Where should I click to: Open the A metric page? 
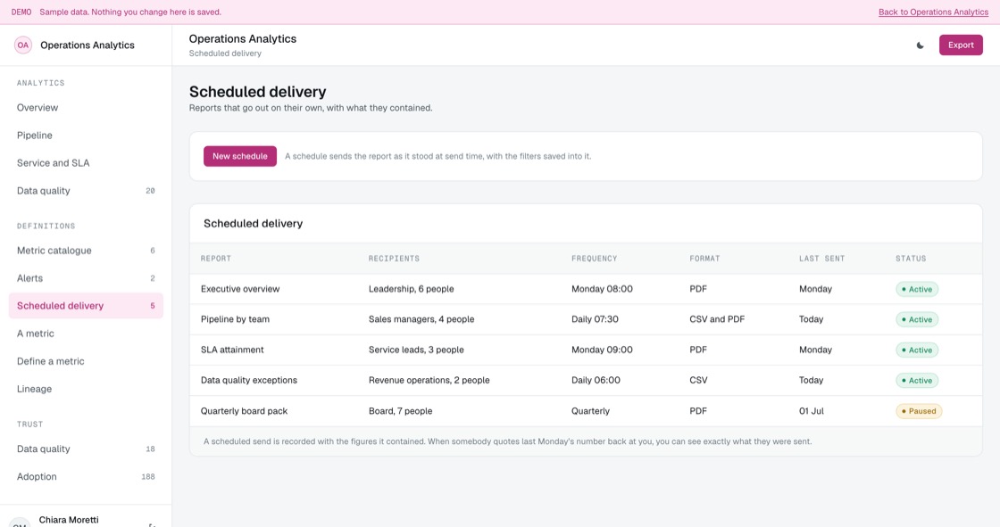86,333
